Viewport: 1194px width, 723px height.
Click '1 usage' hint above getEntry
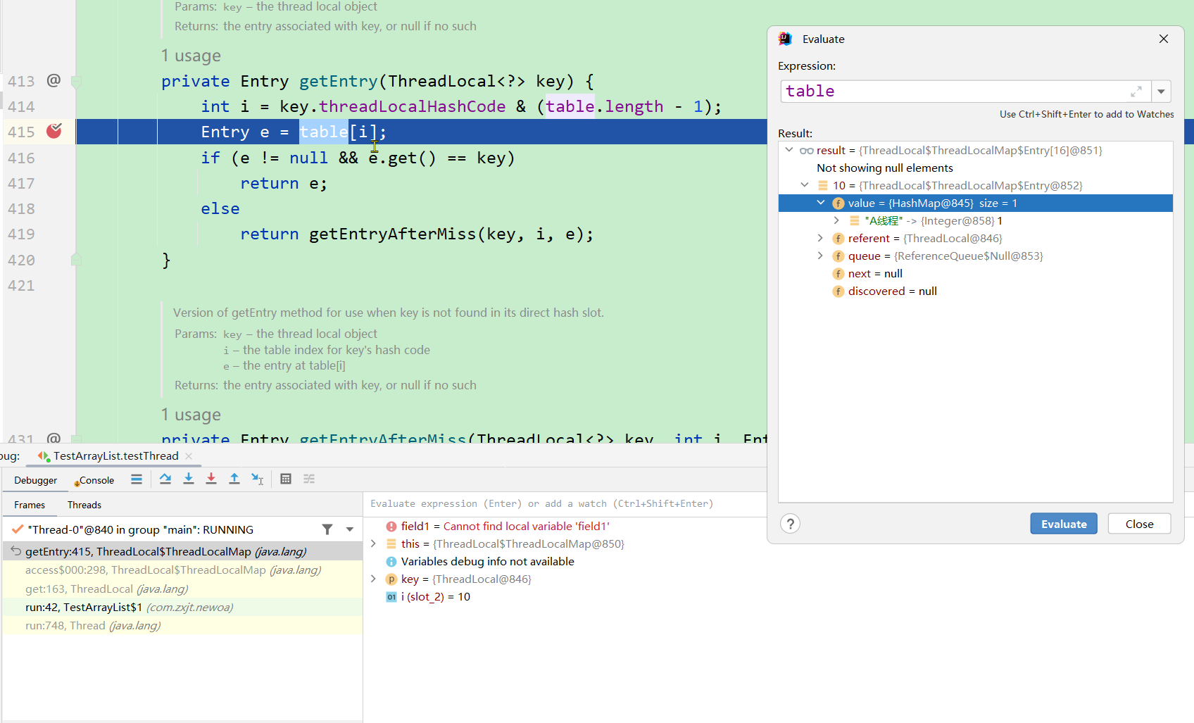191,56
